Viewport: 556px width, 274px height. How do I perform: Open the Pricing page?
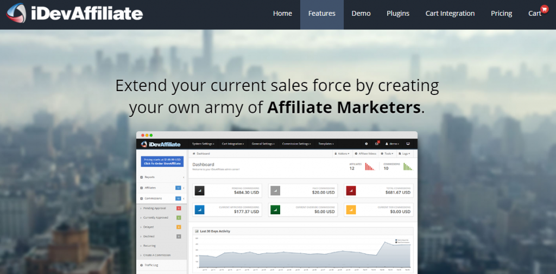coord(501,14)
